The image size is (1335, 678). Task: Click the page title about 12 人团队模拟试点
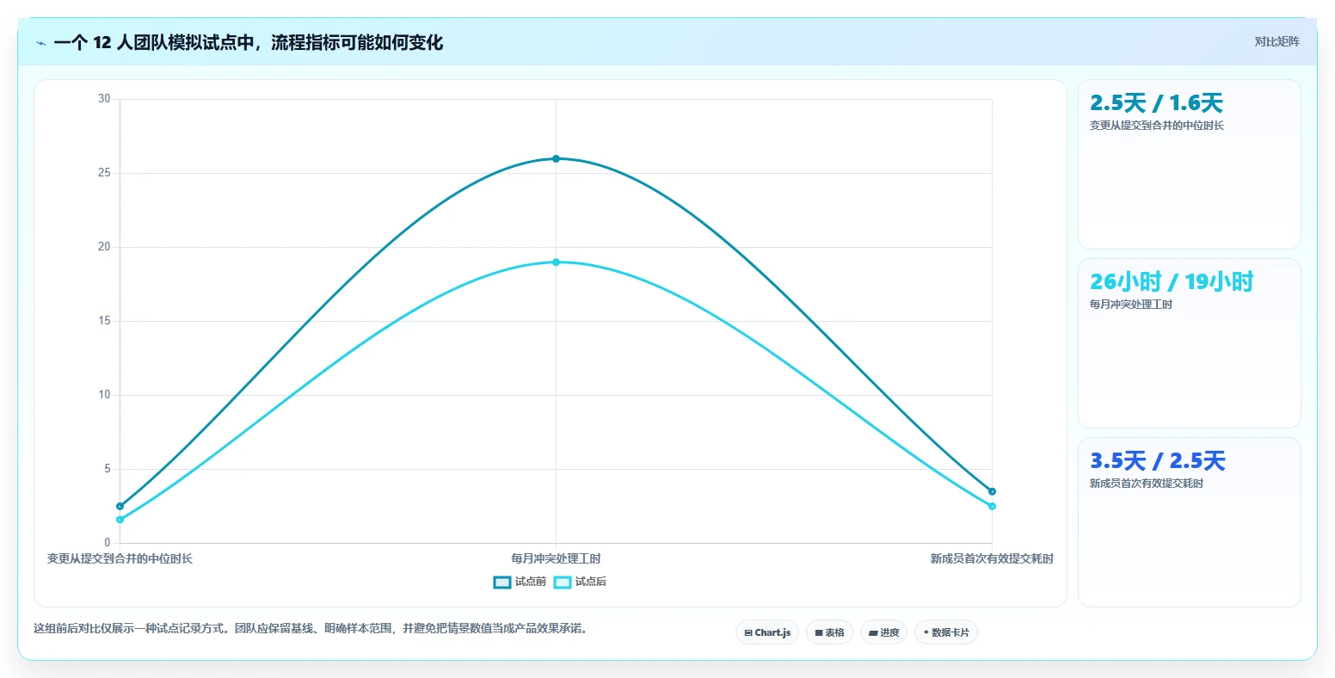248,42
